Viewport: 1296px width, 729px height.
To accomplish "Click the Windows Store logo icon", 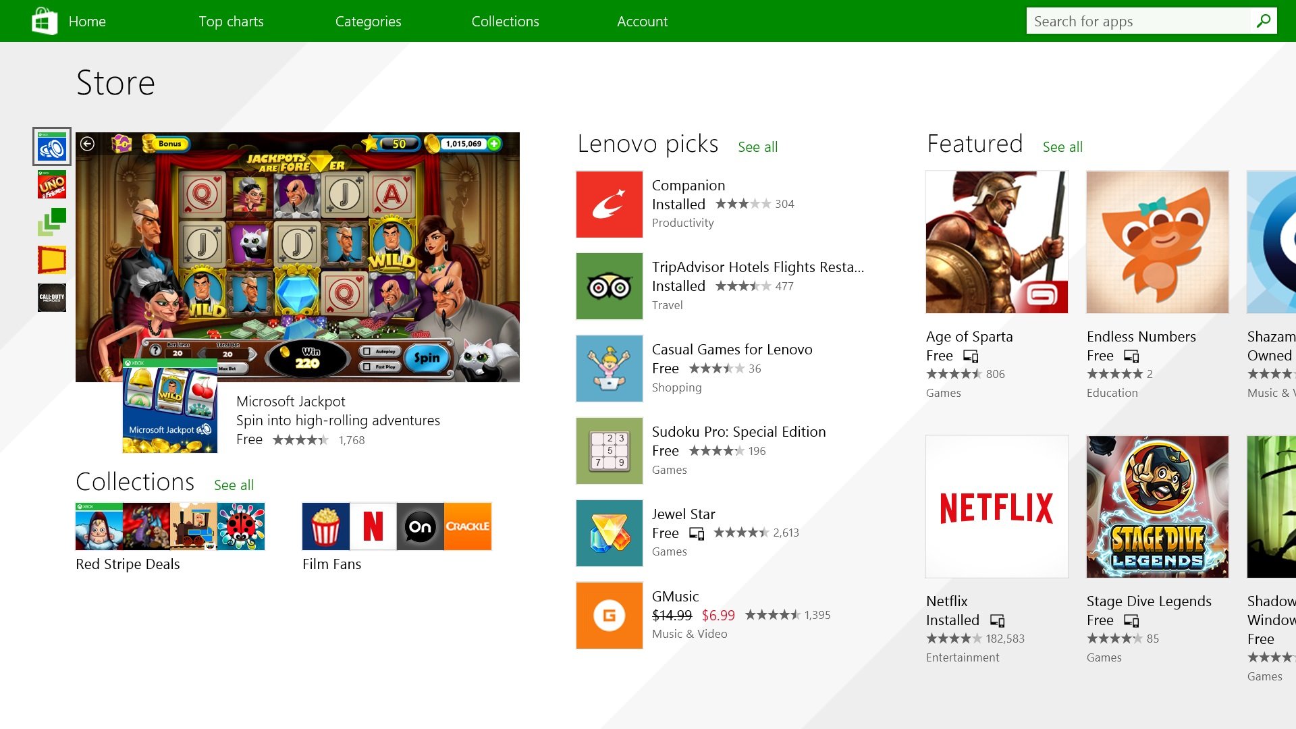I will 45,21.
